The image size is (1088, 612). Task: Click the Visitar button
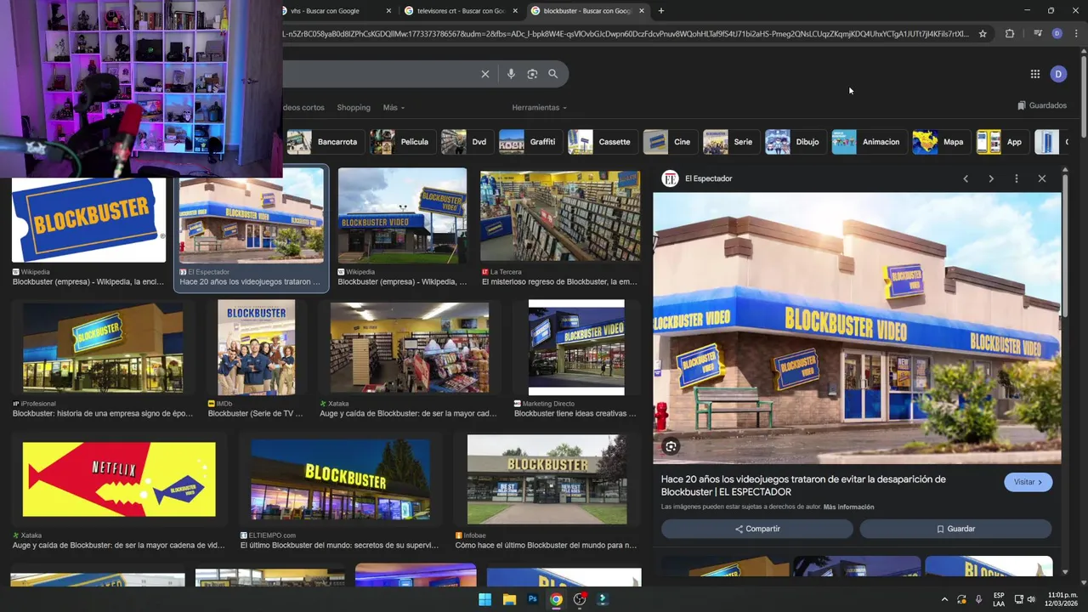[1028, 482]
